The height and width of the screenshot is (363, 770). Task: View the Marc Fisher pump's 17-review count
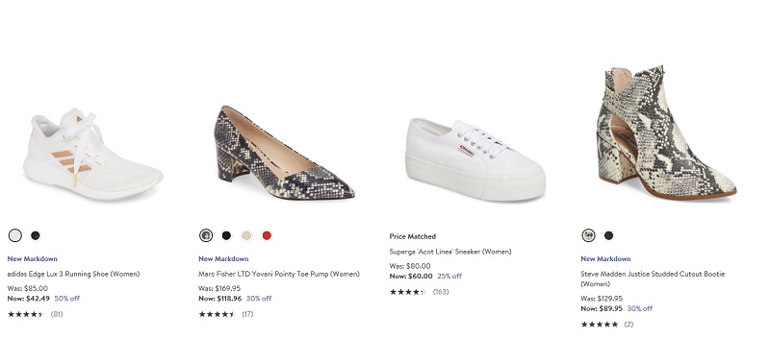[247, 314]
